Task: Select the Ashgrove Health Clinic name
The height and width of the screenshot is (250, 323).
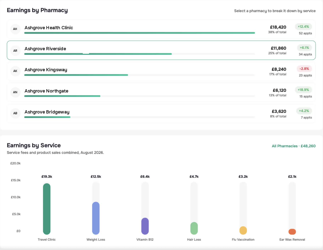Action: click(x=49, y=28)
